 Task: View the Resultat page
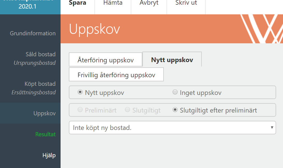pos(45,134)
